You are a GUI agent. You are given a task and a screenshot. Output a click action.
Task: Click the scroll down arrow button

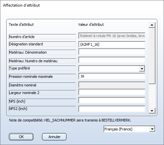(x=152, y=111)
